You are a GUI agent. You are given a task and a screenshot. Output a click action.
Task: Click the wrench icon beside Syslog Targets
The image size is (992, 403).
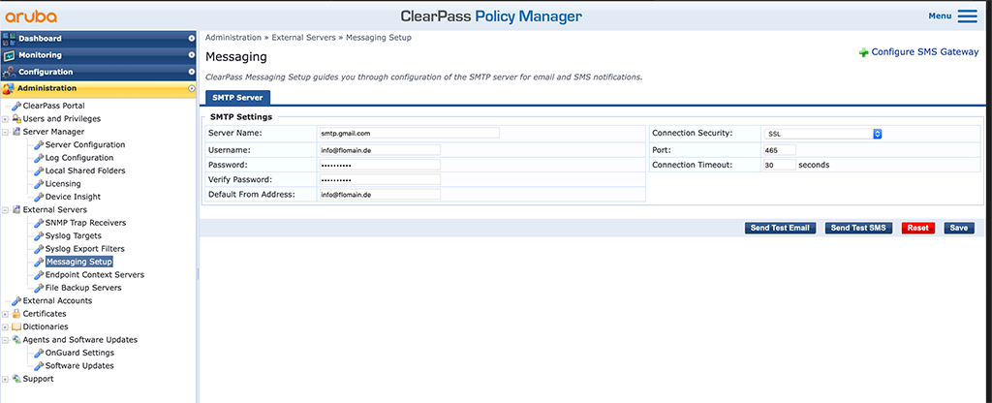(39, 235)
